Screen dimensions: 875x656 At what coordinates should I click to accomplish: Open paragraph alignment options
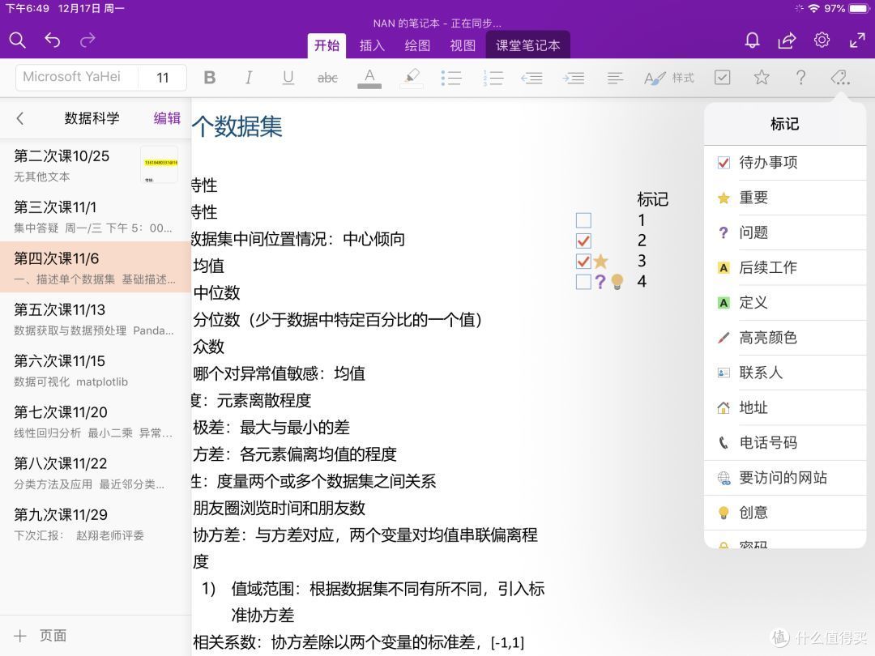[x=615, y=78]
